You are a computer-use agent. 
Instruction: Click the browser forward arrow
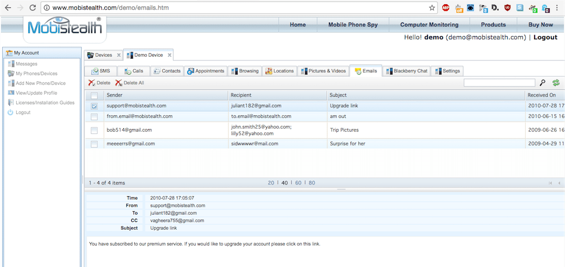pos(20,7)
